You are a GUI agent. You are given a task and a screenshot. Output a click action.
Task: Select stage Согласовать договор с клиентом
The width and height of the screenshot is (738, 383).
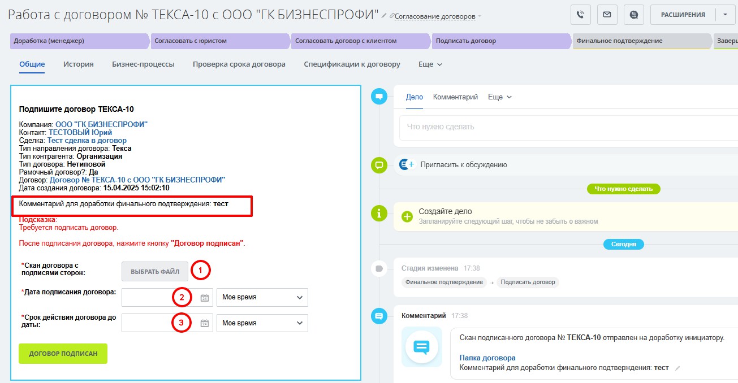361,41
